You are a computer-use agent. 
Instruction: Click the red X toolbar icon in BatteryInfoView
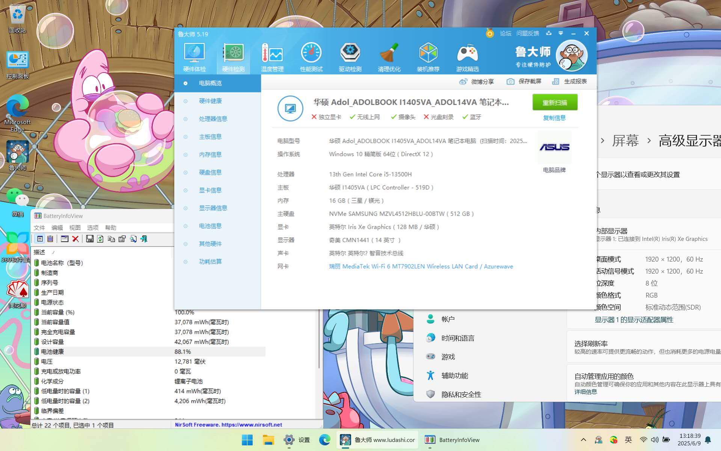click(75, 239)
